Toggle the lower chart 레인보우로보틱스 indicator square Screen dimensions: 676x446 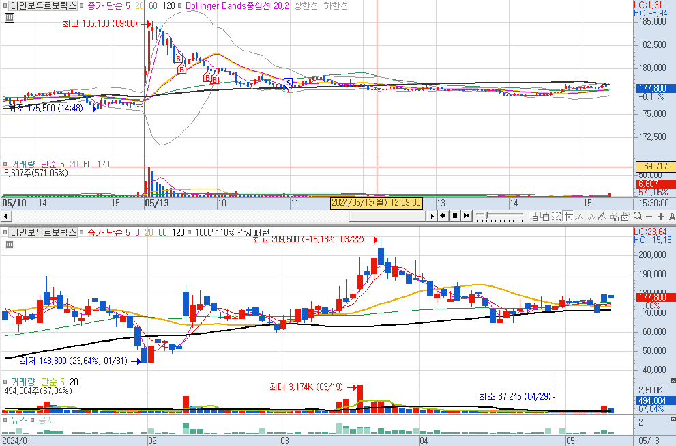pyautogui.click(x=5, y=233)
